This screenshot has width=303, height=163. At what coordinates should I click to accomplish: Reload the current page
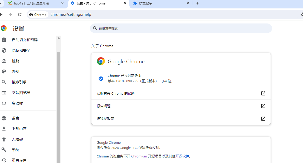[19, 15]
